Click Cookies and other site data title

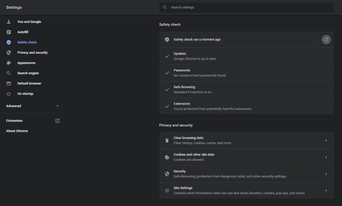tap(194, 155)
